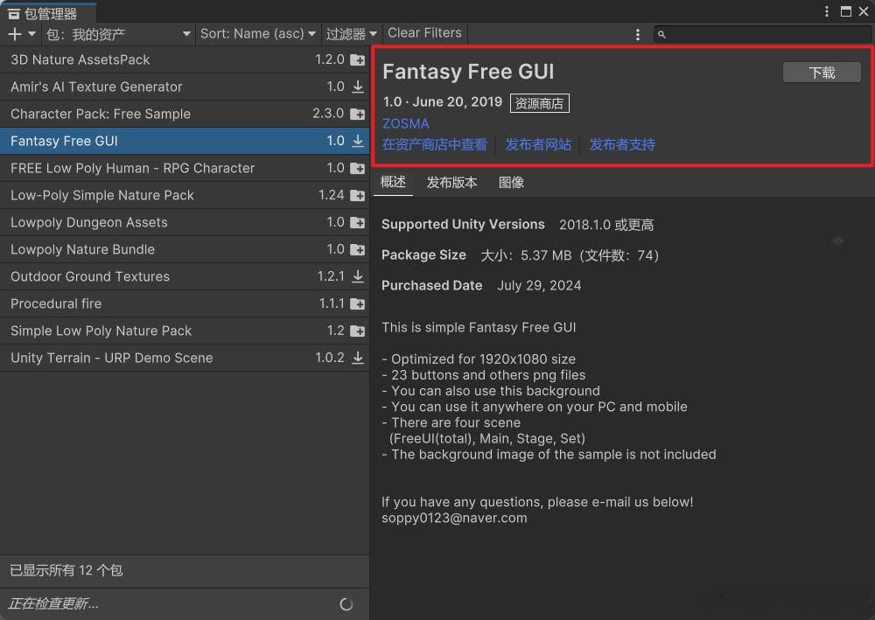Image resolution: width=875 pixels, height=620 pixels.
Task: Select Amir's AI Texture Generator package
Action: pos(184,87)
